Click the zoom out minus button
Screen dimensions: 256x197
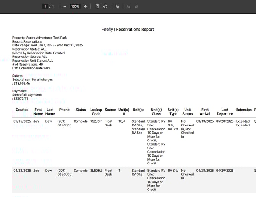coord(65,7)
